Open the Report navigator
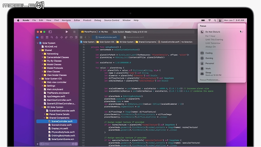The width and height of the screenshot is (261, 147). coord(76,37)
